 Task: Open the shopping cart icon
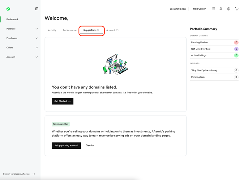point(237,9)
